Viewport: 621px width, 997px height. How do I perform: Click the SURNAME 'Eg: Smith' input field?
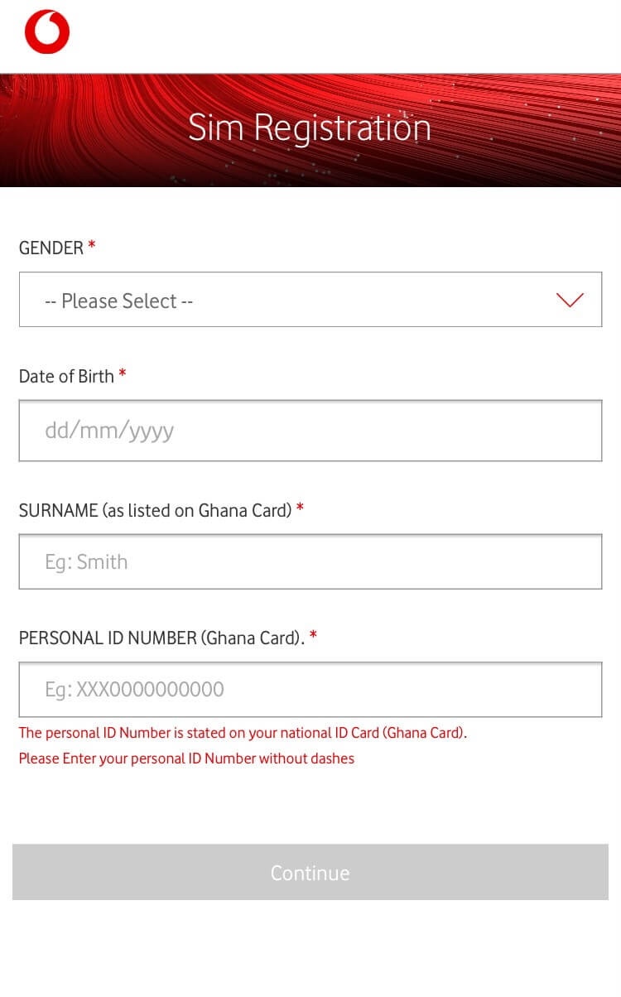coord(310,561)
